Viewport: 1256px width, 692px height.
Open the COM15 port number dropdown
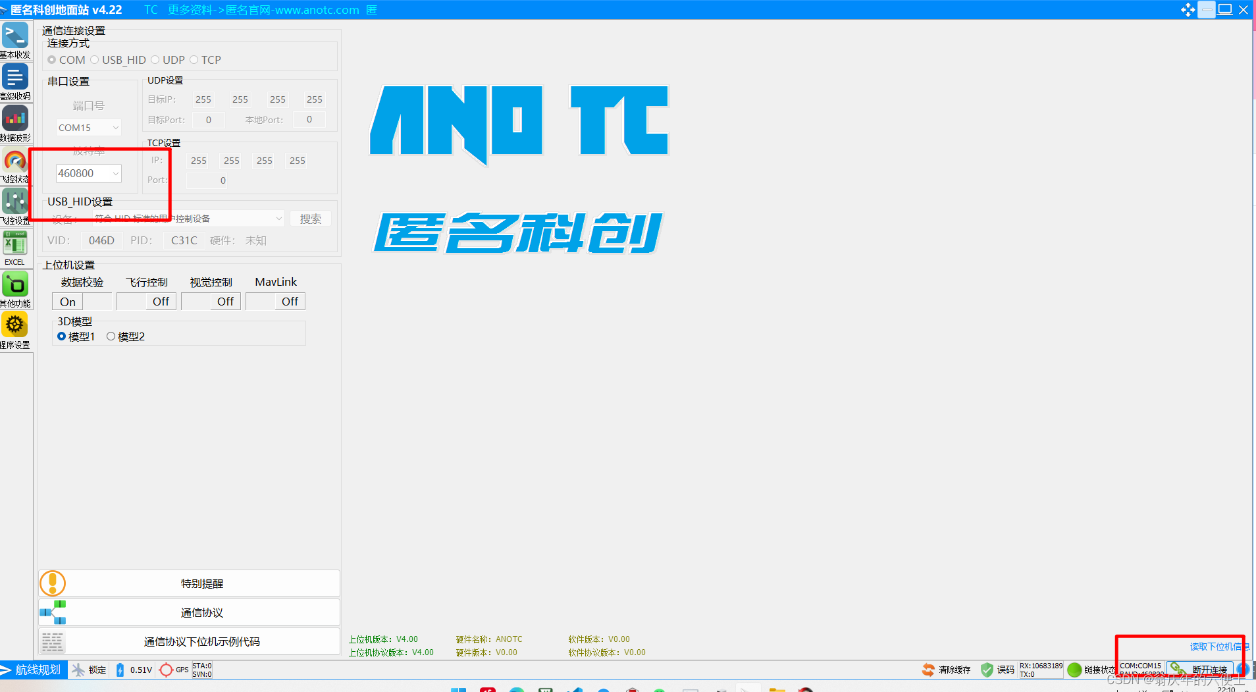point(88,128)
